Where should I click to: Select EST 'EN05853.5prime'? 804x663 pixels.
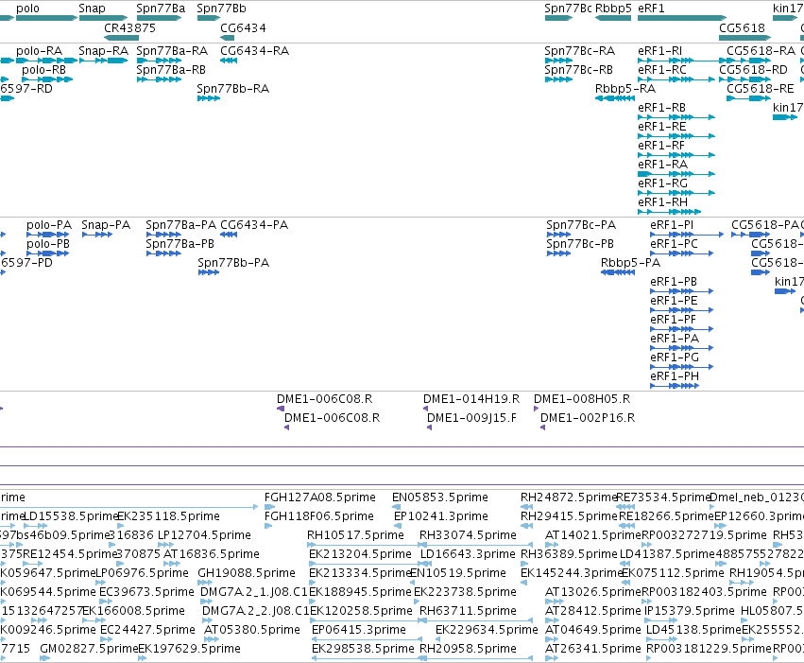440,497
